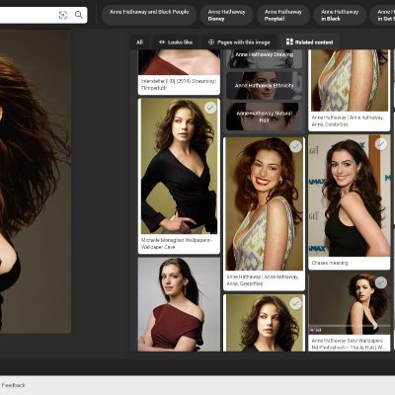
Task: Open the 'Interstellar [HD] (2014) Streaming' result caption
Action: [x=179, y=85]
